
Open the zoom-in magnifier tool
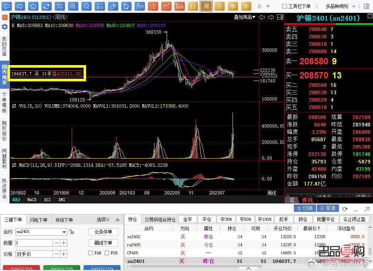coord(73,5)
